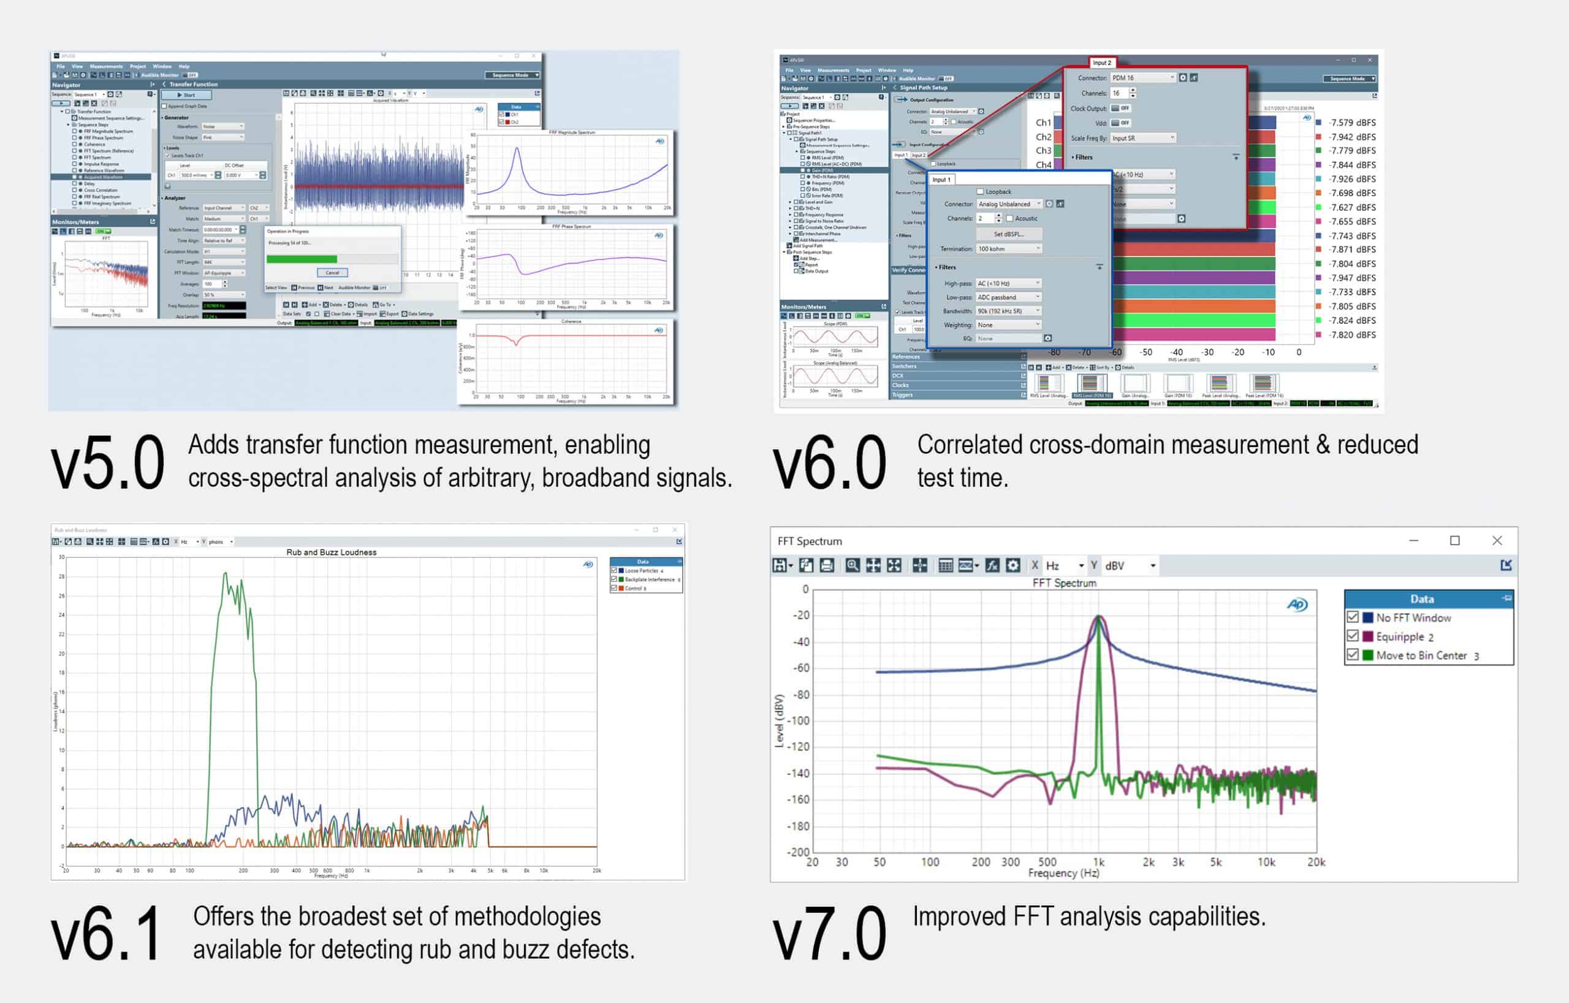Click the Cancel button in progress dialog
Image resolution: width=1569 pixels, height=1003 pixels.
332,272
